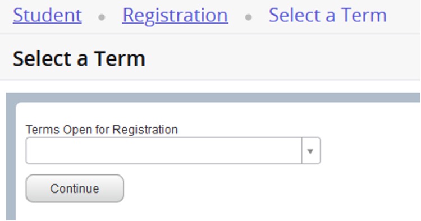Viewport: 421px width, 221px height.
Task: Open the registration terms combo box
Action: 173,151
